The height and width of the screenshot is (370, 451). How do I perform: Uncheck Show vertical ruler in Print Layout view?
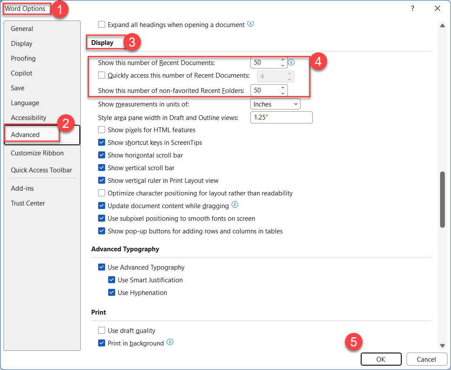pyautogui.click(x=102, y=180)
